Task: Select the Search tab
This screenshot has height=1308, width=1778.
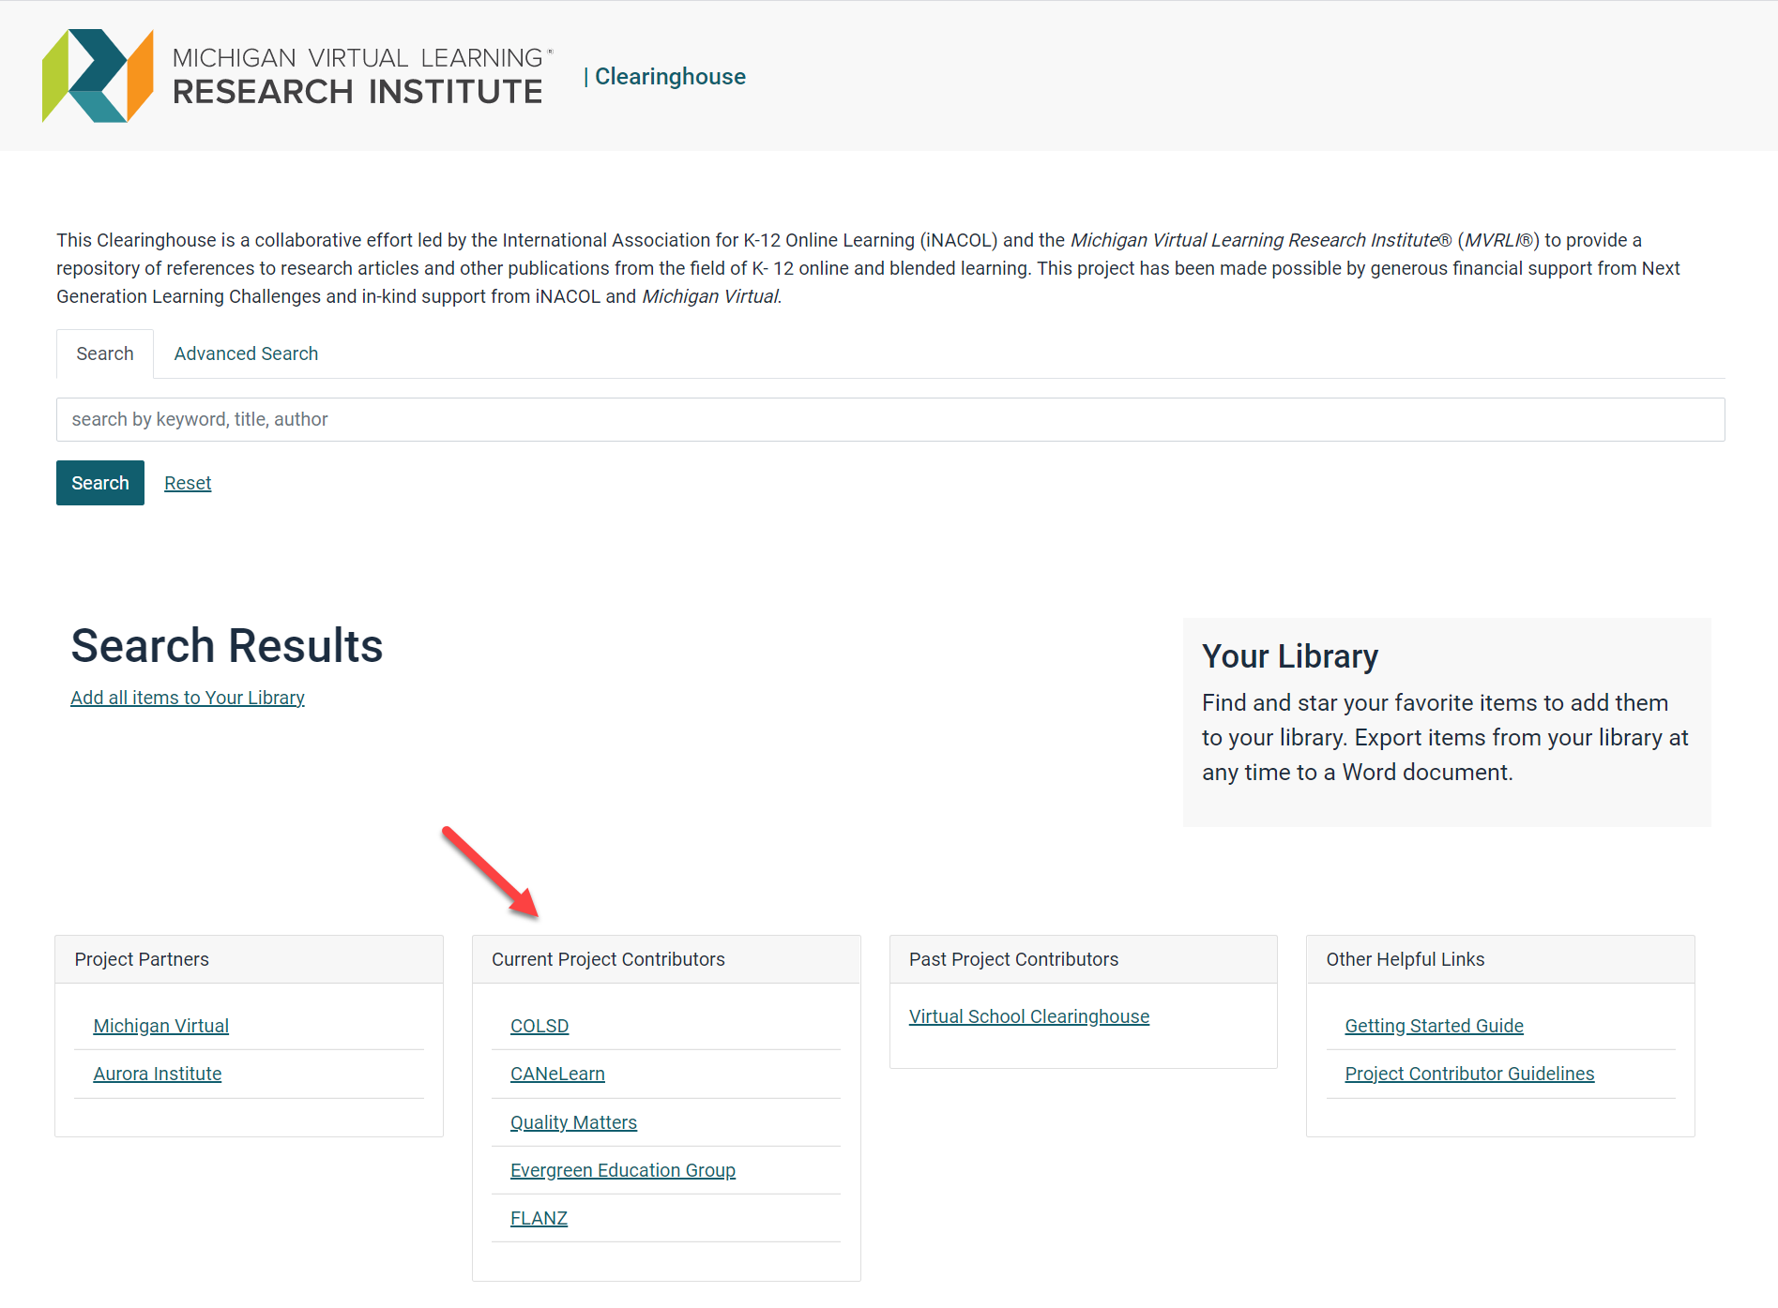Action: (x=104, y=353)
